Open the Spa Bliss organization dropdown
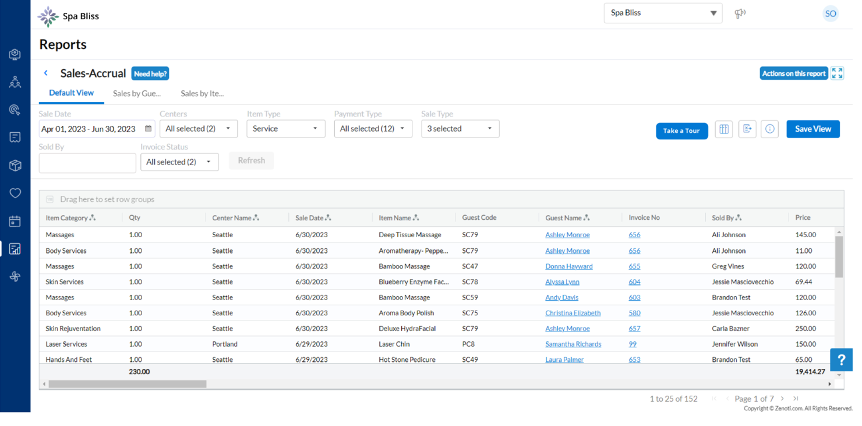862x426 pixels. click(x=663, y=13)
